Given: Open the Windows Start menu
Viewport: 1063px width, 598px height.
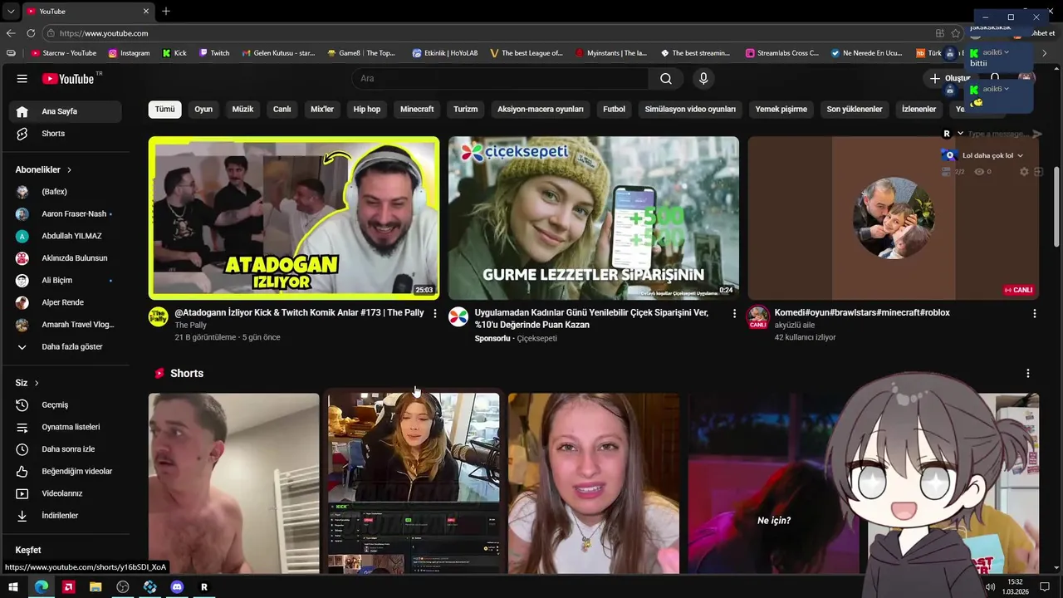Looking at the screenshot, I should pyautogui.click(x=13, y=587).
